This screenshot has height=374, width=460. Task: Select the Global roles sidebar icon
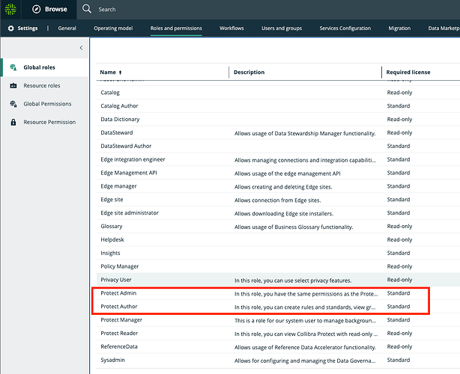click(x=13, y=67)
